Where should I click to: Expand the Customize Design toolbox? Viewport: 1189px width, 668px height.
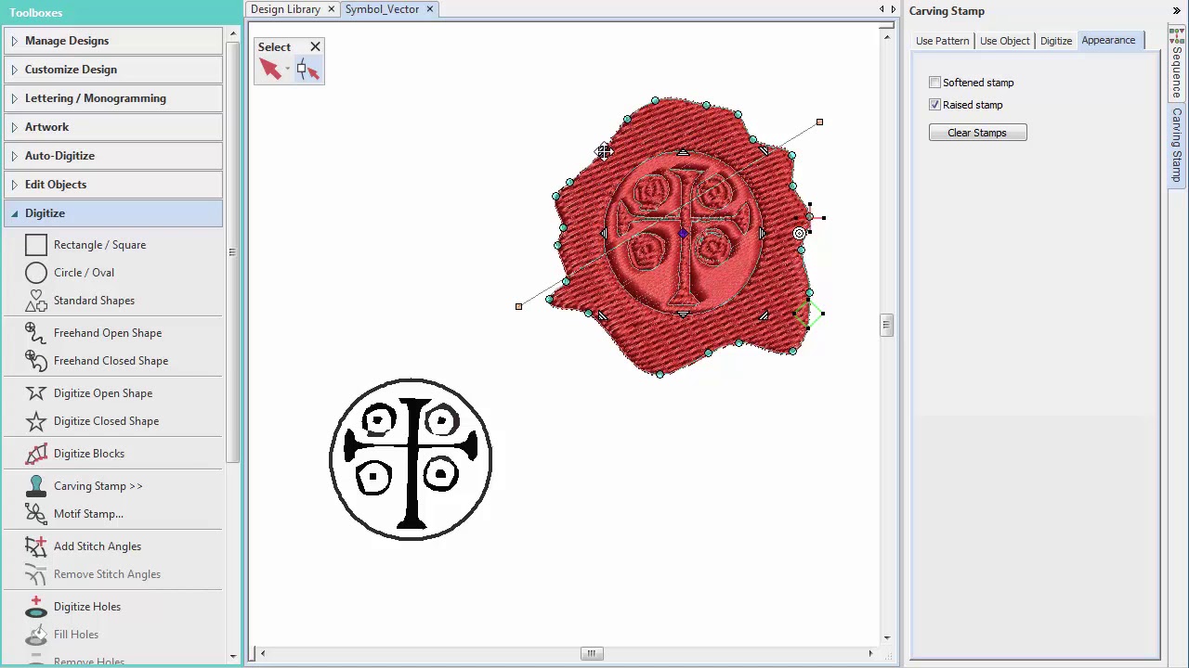[x=113, y=70]
